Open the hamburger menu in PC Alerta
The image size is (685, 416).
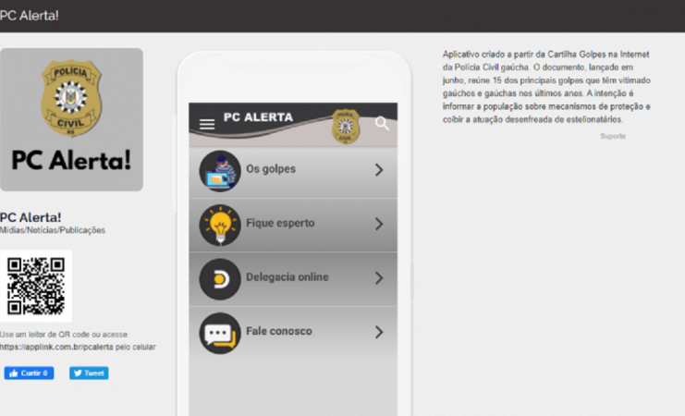[207, 125]
